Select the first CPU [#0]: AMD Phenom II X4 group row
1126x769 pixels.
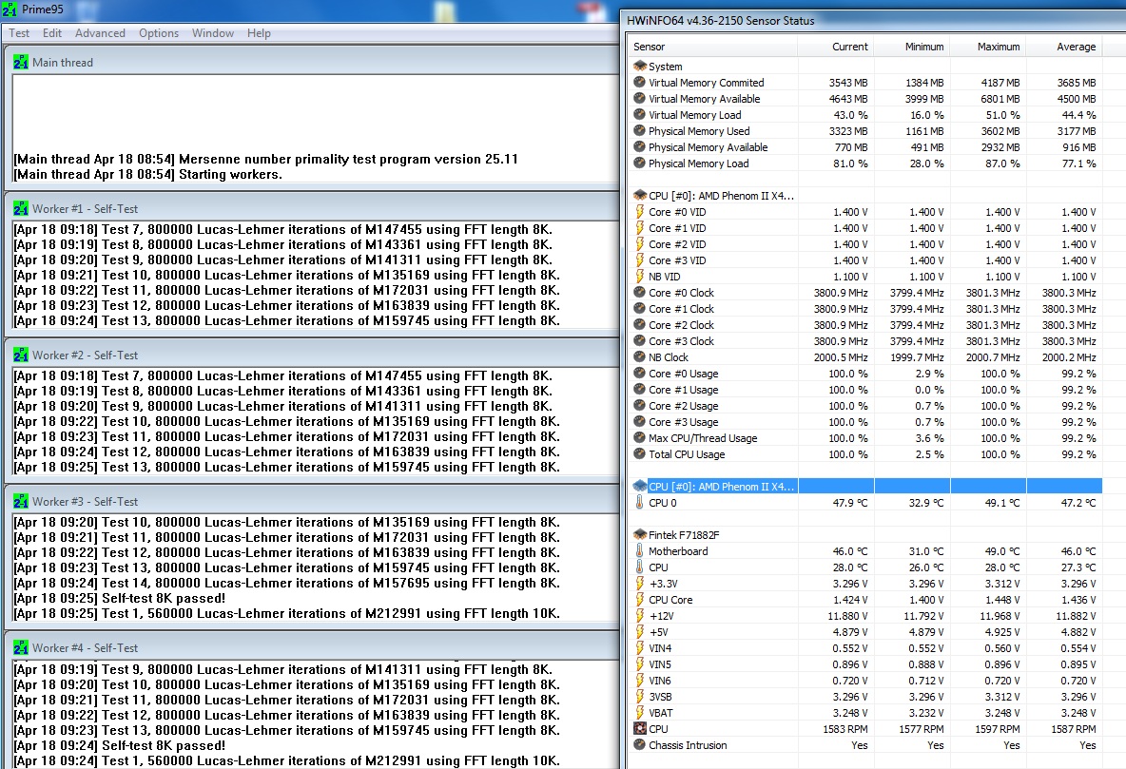click(x=866, y=195)
